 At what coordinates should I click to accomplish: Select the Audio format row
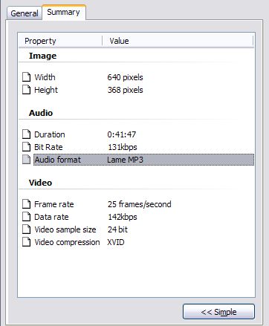pyautogui.click(x=143, y=160)
